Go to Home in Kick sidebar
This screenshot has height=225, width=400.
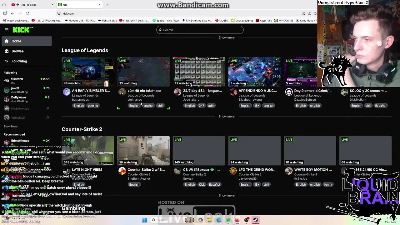[x=27, y=41]
